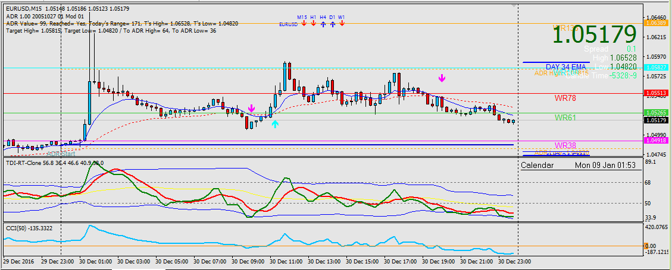Click the black 1.05179 current price tag
The height and width of the screenshot is (270, 672).
coord(655,120)
